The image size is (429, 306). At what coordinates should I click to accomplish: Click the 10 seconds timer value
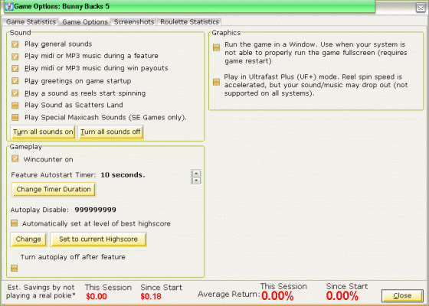tap(123, 175)
